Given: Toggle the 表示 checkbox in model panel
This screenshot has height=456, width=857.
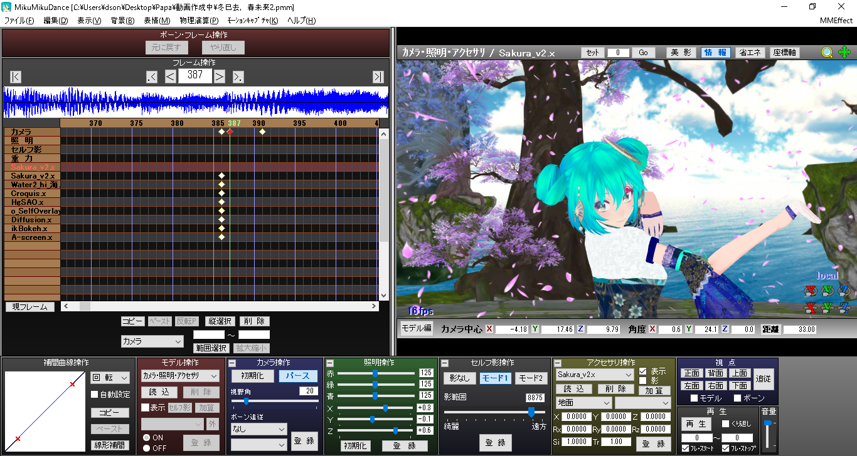Looking at the screenshot, I should click(146, 407).
